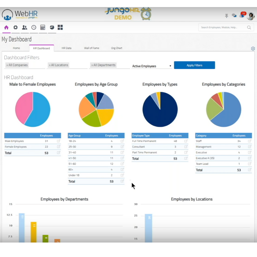Viewport: 257px width, 257px height.
Task: Open the clock Time module icon
Action: coord(34,27)
